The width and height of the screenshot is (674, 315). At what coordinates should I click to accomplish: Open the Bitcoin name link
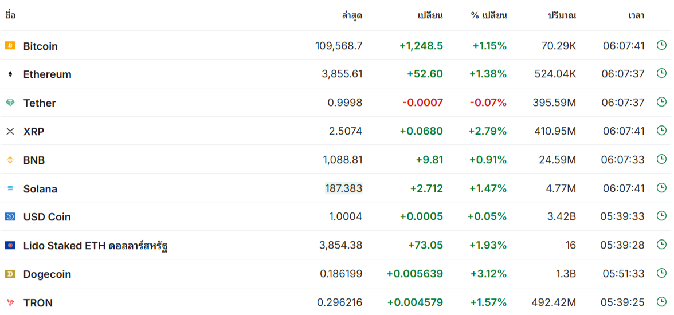[x=40, y=46]
